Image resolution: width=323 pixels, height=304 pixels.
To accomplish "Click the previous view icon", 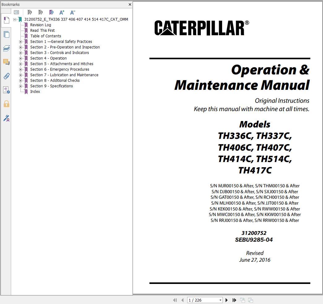I will click(243, 300).
